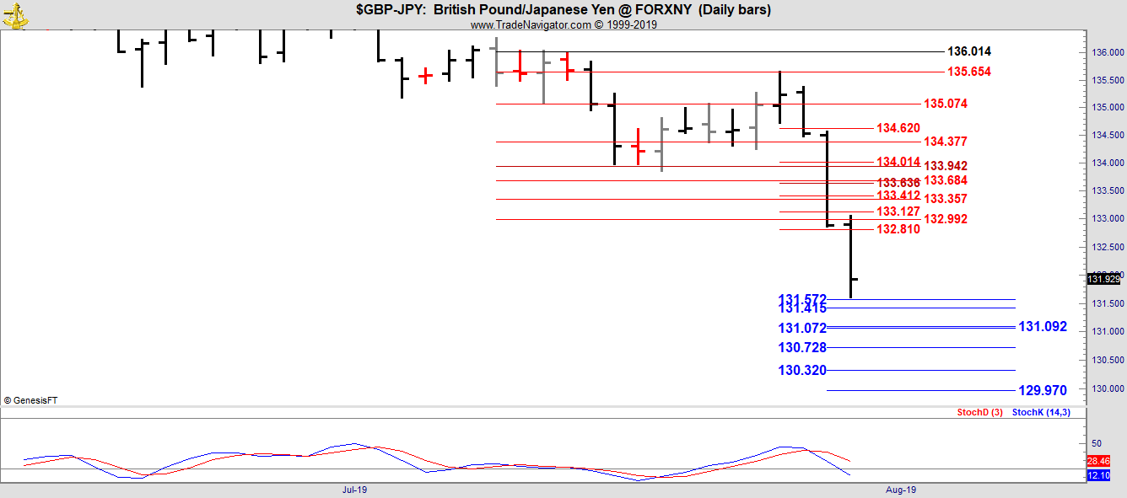1127x498 pixels.
Task: Select the black 136.014 level label
Action: [969, 52]
